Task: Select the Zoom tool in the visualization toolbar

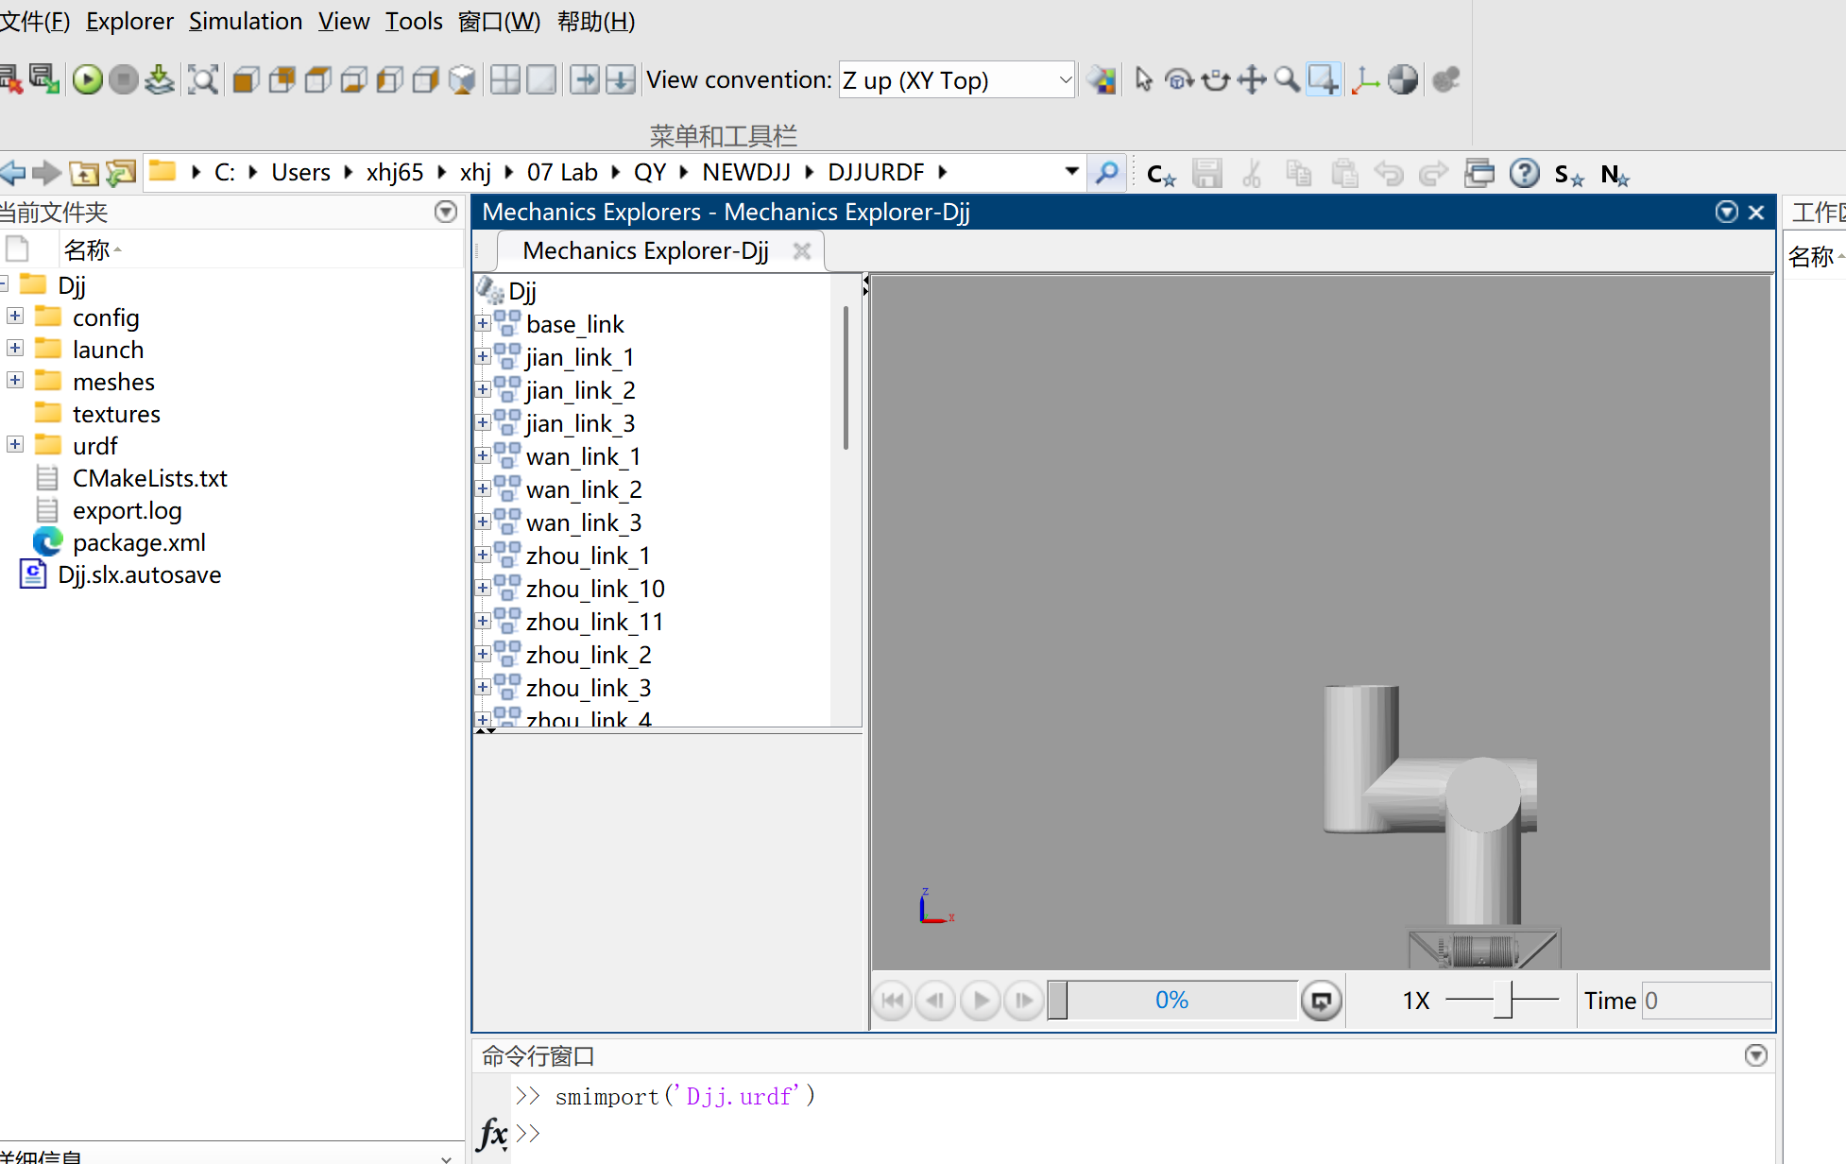Action: (1287, 79)
